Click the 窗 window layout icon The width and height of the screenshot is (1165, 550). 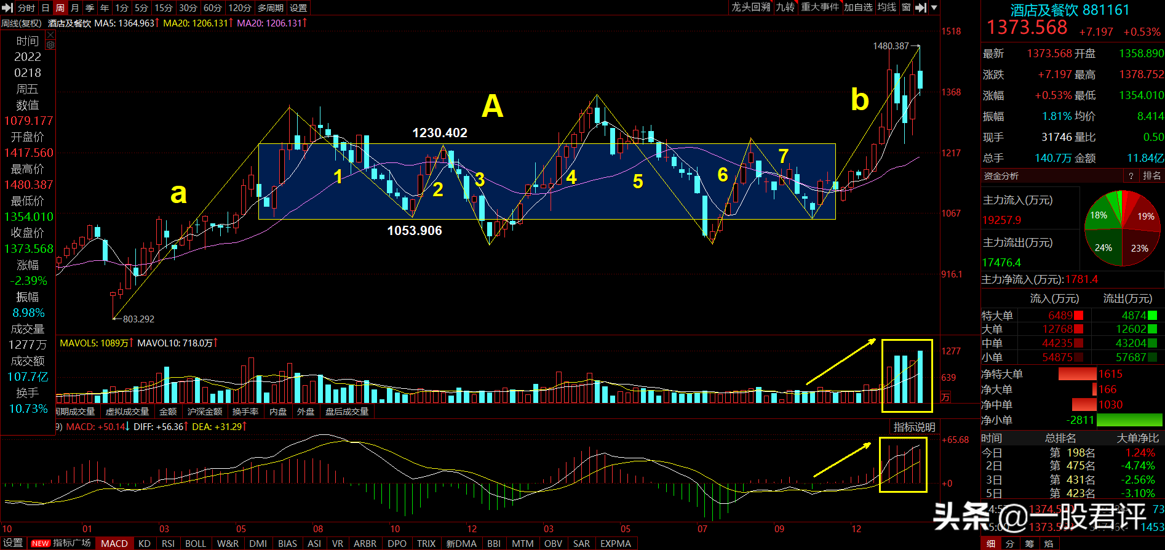pyautogui.click(x=906, y=7)
